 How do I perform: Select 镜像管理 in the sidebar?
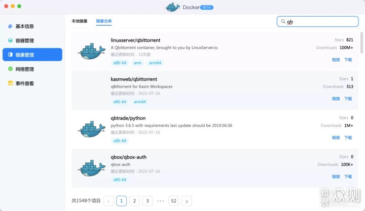coord(32,55)
